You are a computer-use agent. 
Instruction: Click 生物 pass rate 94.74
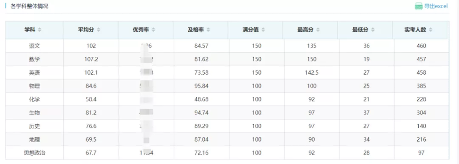[x=201, y=113]
